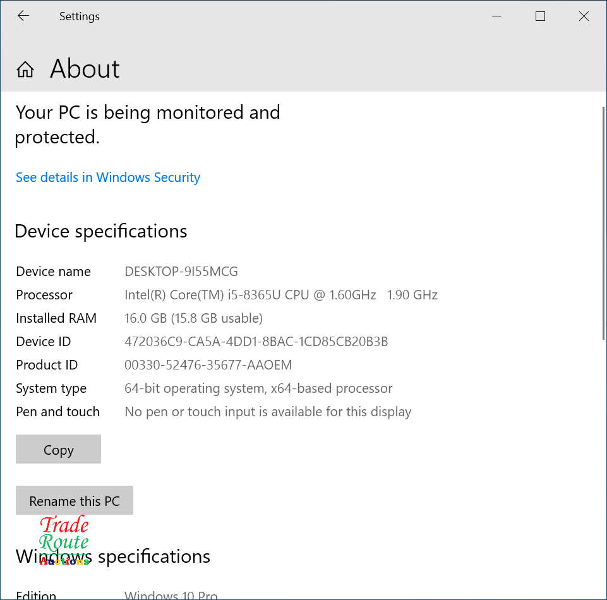
Task: Click the back arrow to leave About page
Action: [23, 16]
